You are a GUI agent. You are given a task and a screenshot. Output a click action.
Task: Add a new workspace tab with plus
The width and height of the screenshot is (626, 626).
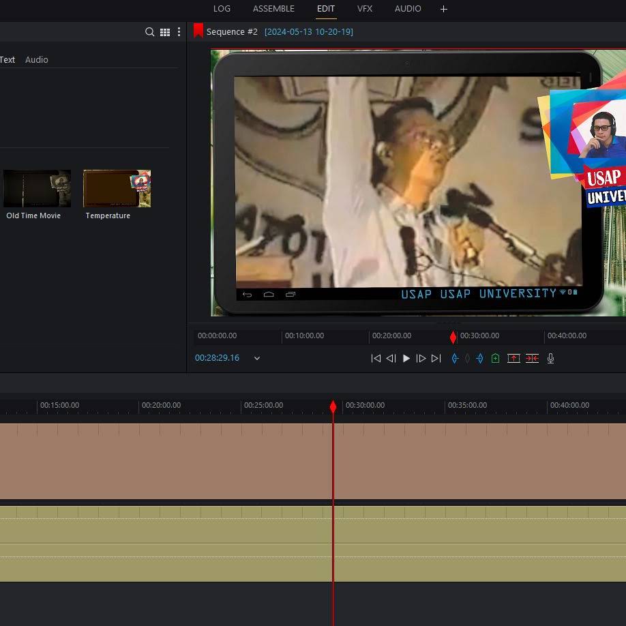click(x=444, y=9)
